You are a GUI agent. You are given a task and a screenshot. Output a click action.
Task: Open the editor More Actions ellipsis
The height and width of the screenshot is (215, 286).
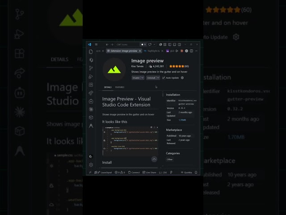196,51
